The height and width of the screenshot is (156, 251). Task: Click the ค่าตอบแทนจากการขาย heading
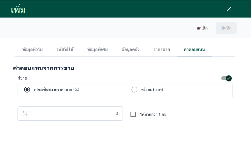coord(43,68)
